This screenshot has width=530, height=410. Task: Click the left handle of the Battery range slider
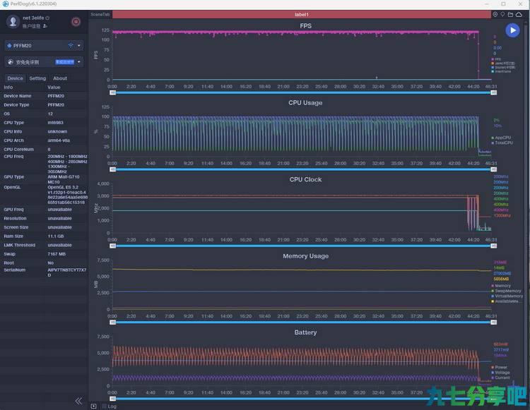113,399
